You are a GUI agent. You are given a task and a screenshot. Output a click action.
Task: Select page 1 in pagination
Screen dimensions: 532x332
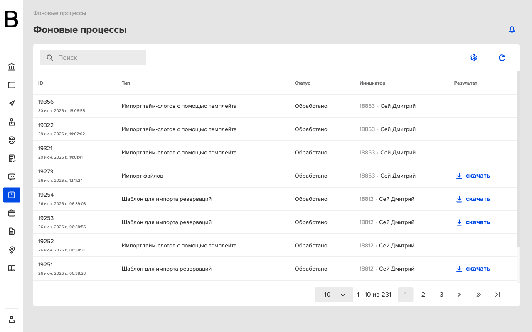click(406, 295)
